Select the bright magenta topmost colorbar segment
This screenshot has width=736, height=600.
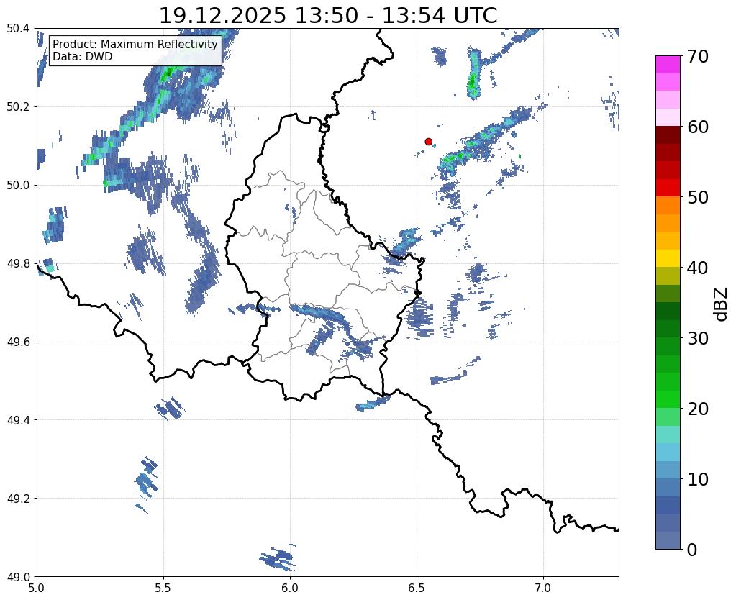668,65
